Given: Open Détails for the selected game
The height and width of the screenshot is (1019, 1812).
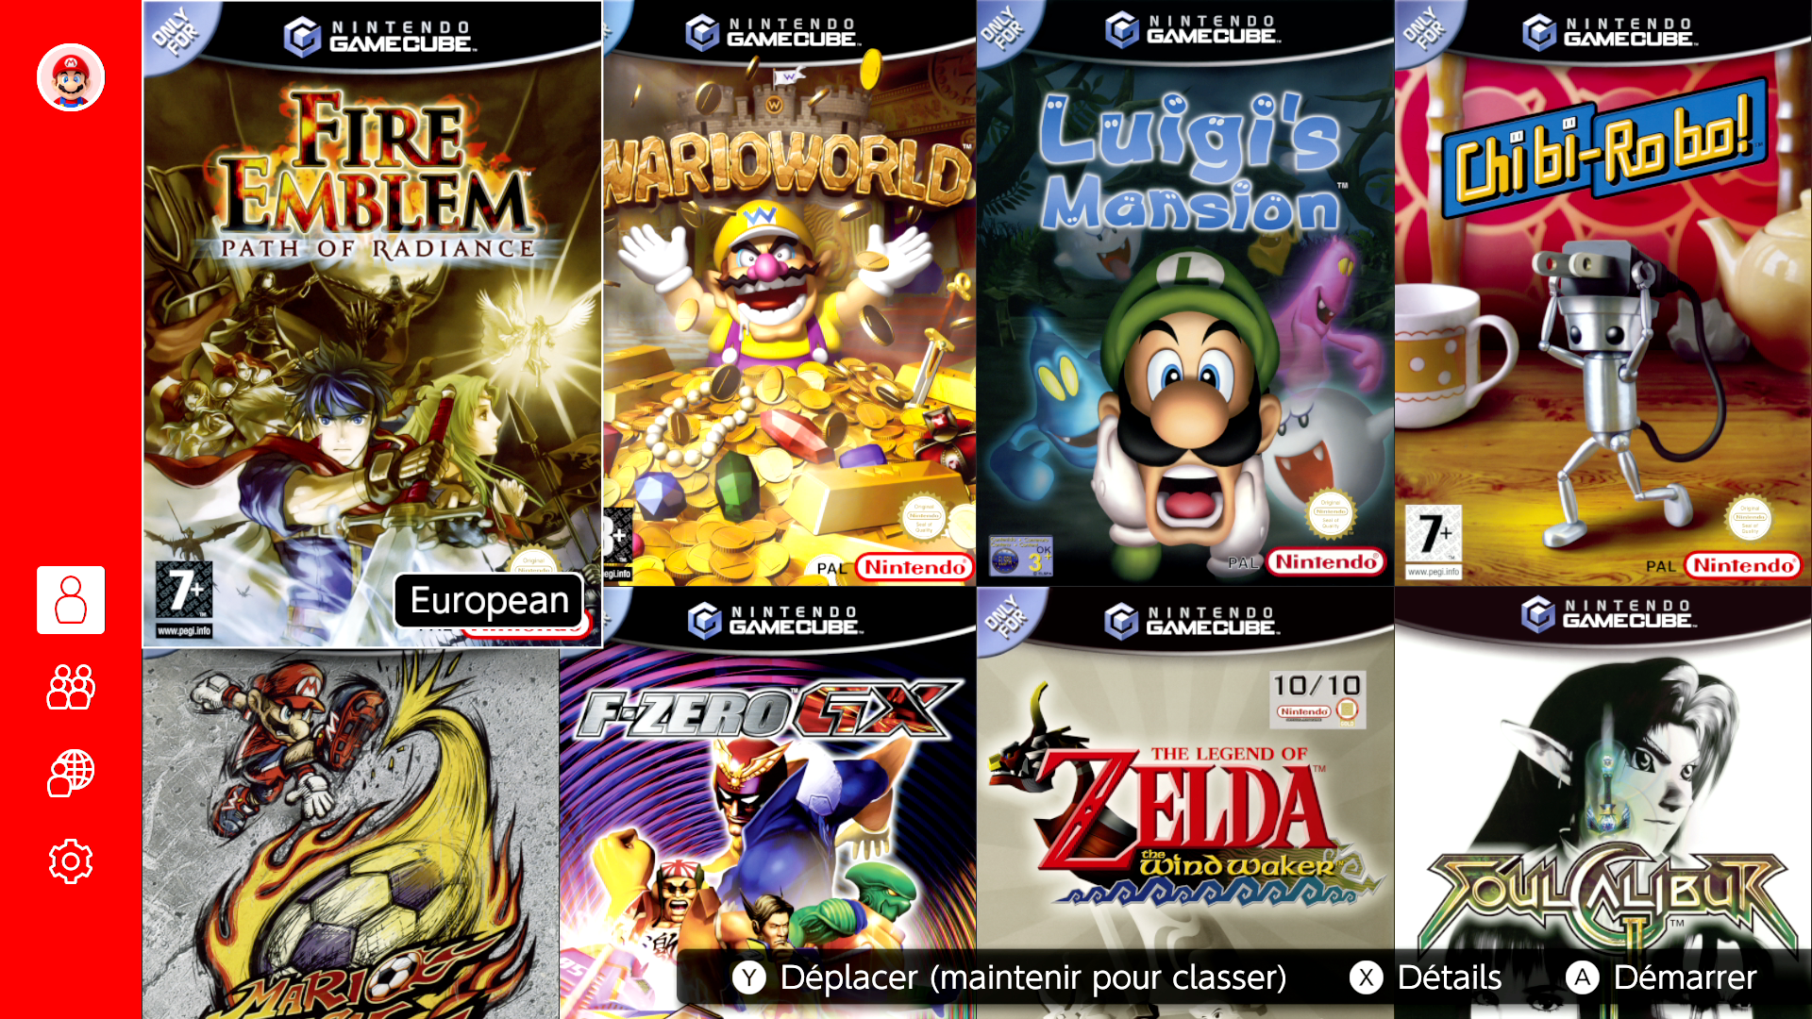Looking at the screenshot, I should click(1450, 977).
